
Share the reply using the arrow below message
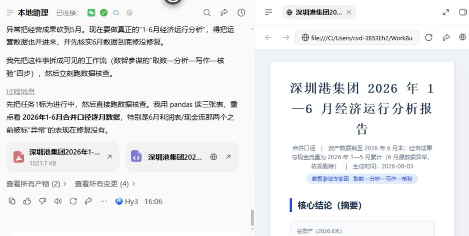tap(89, 201)
